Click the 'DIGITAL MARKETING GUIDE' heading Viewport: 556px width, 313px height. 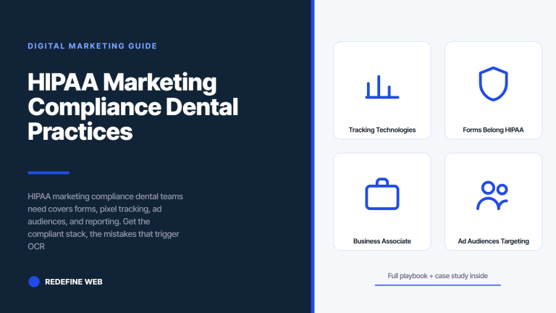tap(93, 46)
